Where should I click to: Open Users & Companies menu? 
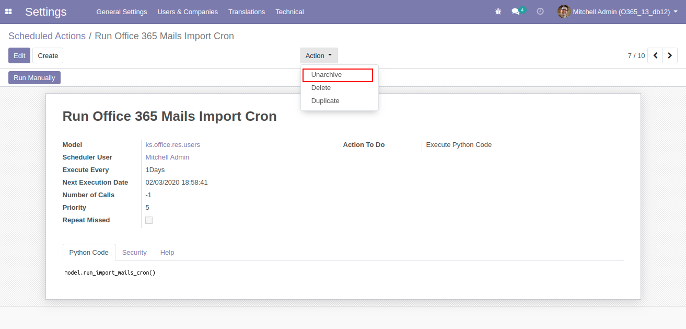188,12
